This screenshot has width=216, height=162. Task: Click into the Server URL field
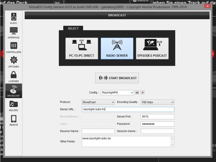tap(128, 109)
